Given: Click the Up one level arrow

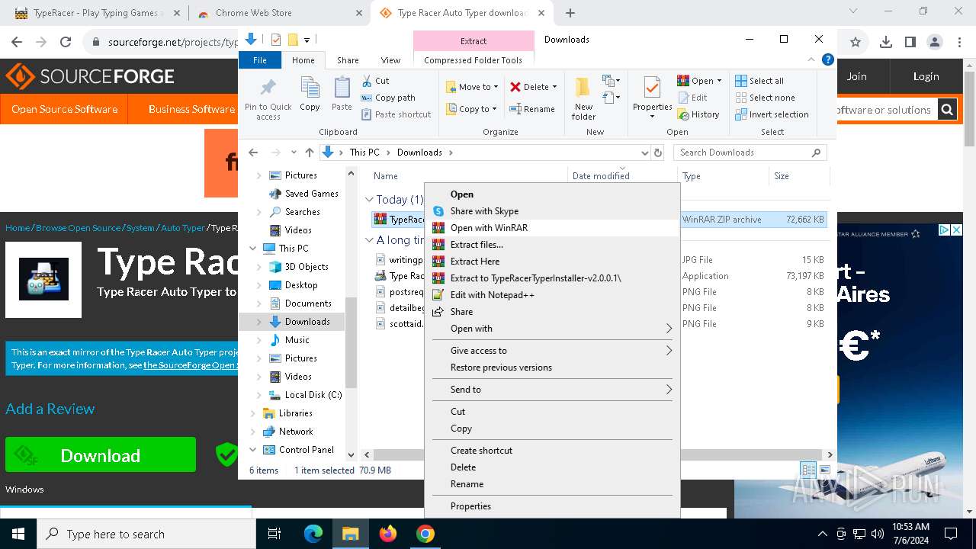Looking at the screenshot, I should 309,152.
